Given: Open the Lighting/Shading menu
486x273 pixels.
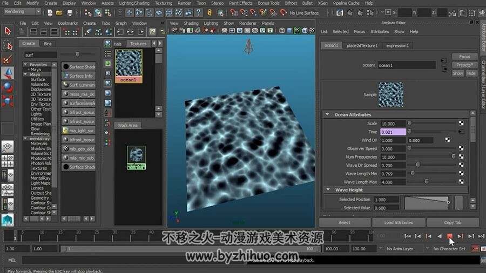Looking at the screenshot, I should click(x=134, y=3).
